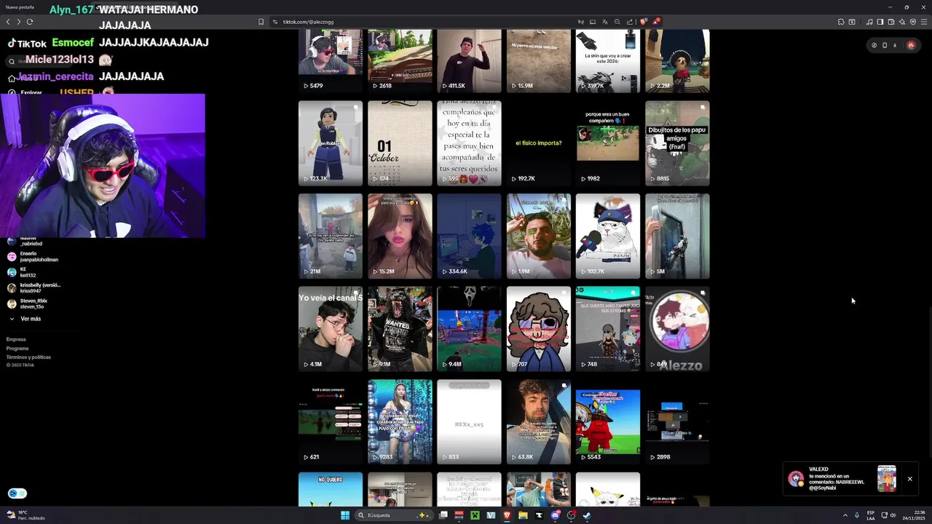Switch the ESP LAA input language

pos(871,515)
